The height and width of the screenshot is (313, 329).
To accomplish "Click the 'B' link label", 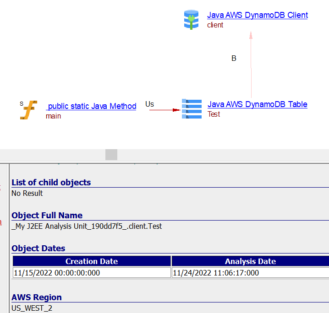I will pos(234,59).
